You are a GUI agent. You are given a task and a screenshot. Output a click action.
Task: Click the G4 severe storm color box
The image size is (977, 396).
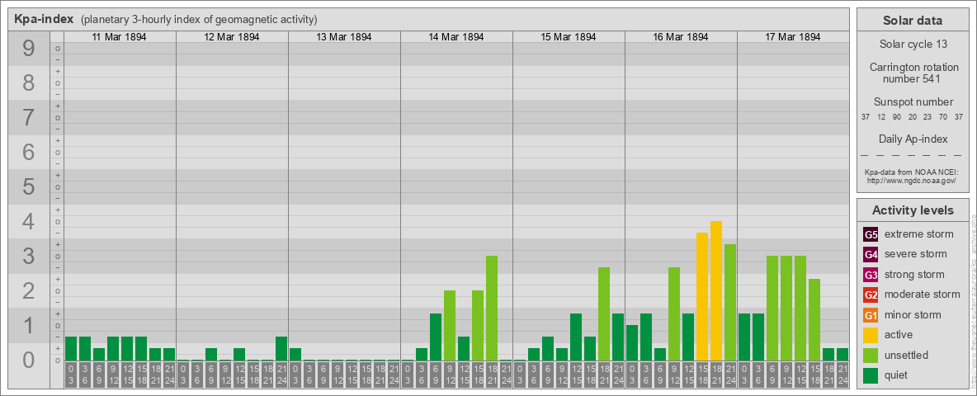(871, 255)
